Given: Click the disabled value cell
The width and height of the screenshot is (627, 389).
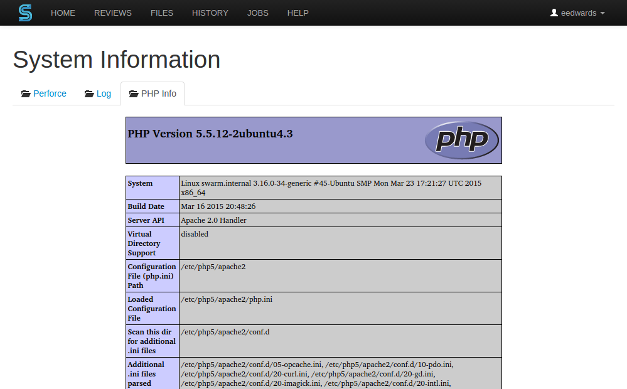Looking at the screenshot, I should click(x=340, y=243).
